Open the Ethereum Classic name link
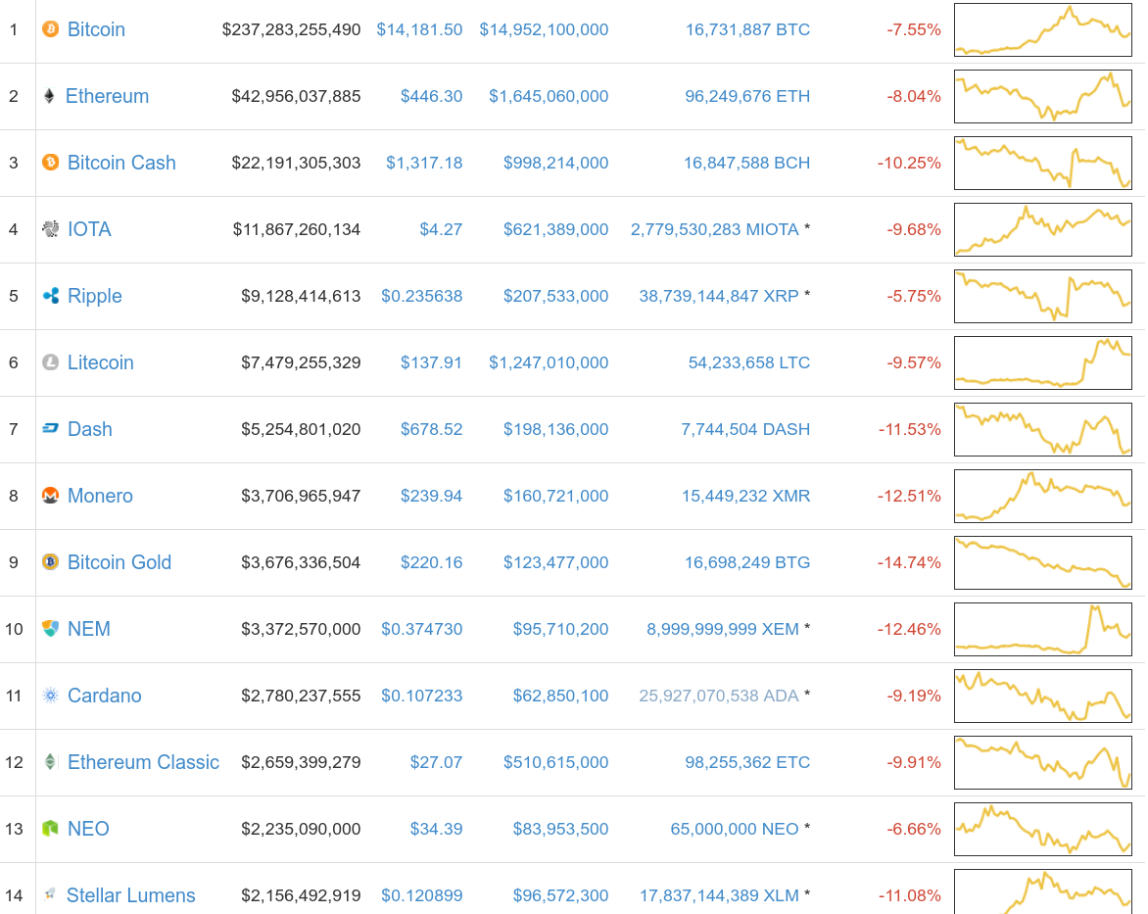The height and width of the screenshot is (914, 1148). click(x=143, y=762)
